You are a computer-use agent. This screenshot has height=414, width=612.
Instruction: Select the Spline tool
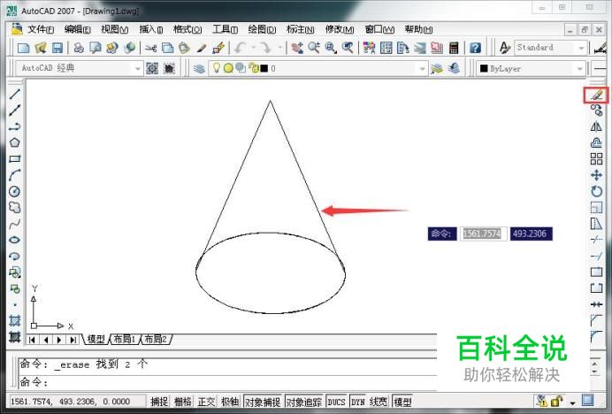[x=15, y=224]
